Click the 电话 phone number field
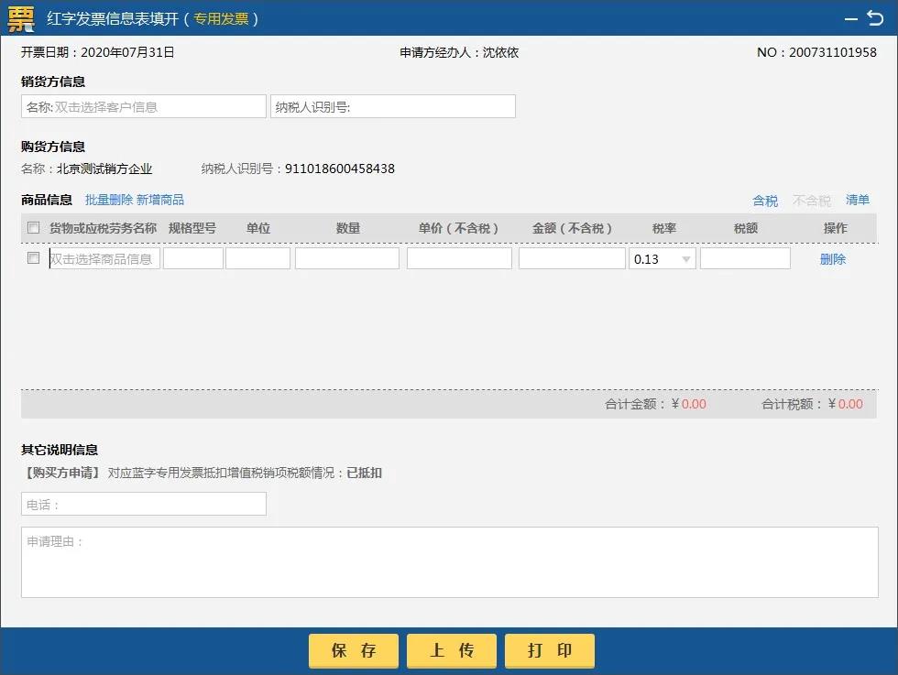Screen dimensions: 898x675 (143, 503)
